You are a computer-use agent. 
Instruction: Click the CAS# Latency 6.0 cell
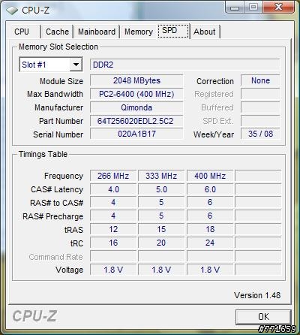(210, 189)
